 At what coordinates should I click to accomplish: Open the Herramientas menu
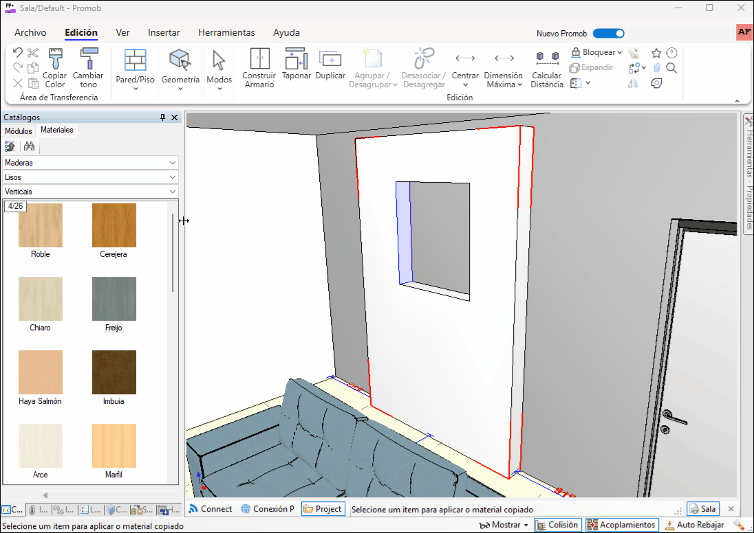pos(226,32)
